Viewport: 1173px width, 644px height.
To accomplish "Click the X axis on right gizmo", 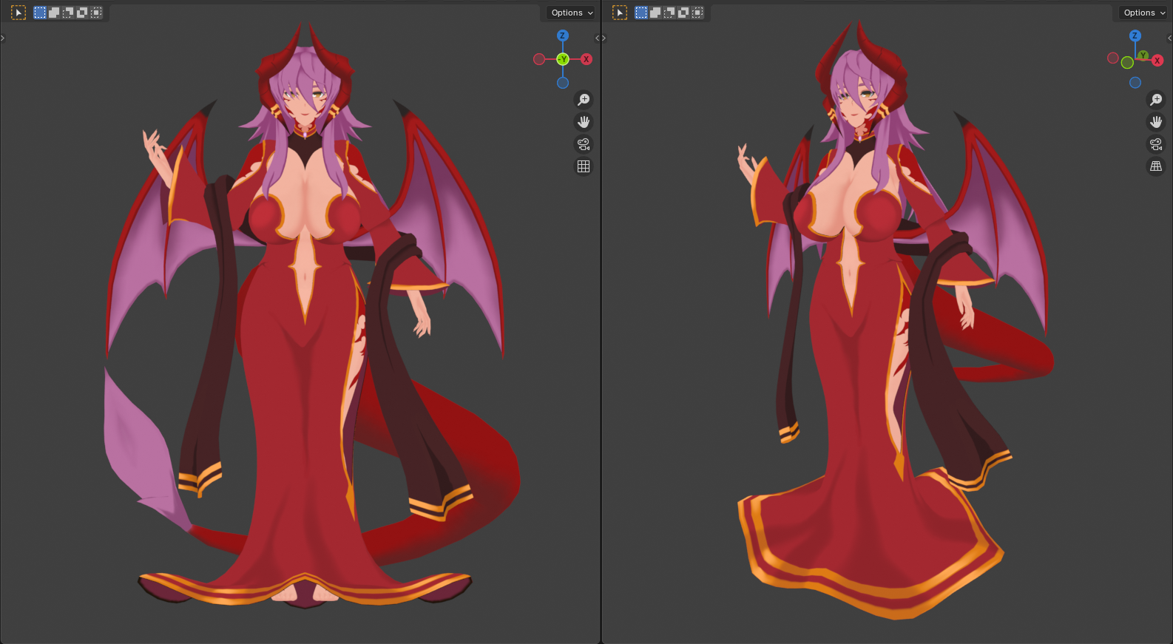I will click(1157, 61).
